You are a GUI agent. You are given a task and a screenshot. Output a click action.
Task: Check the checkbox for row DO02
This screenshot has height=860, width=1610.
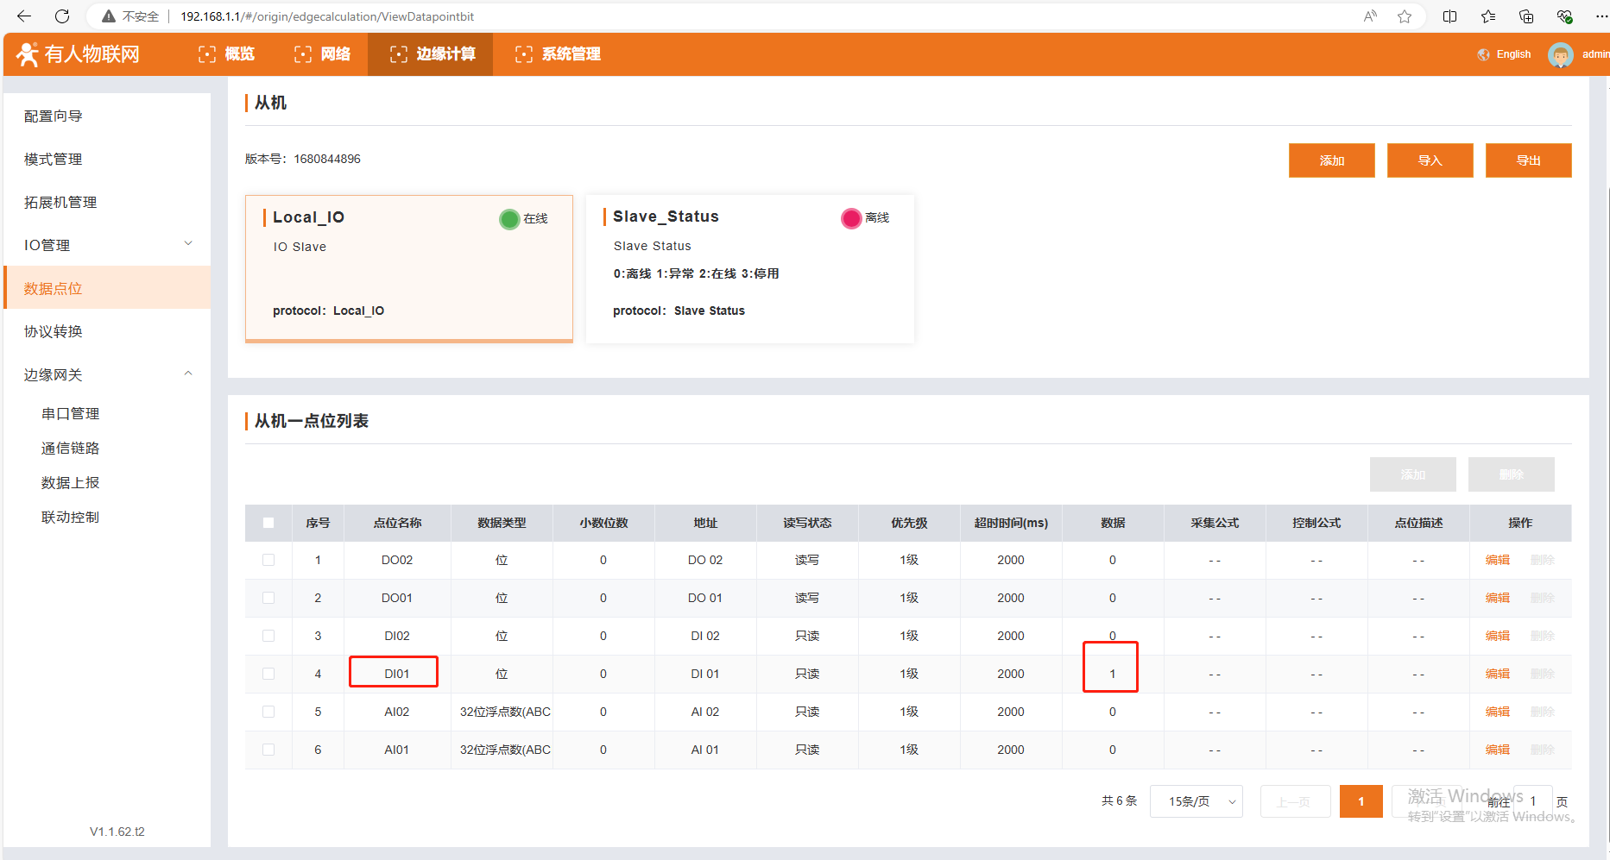point(268,560)
